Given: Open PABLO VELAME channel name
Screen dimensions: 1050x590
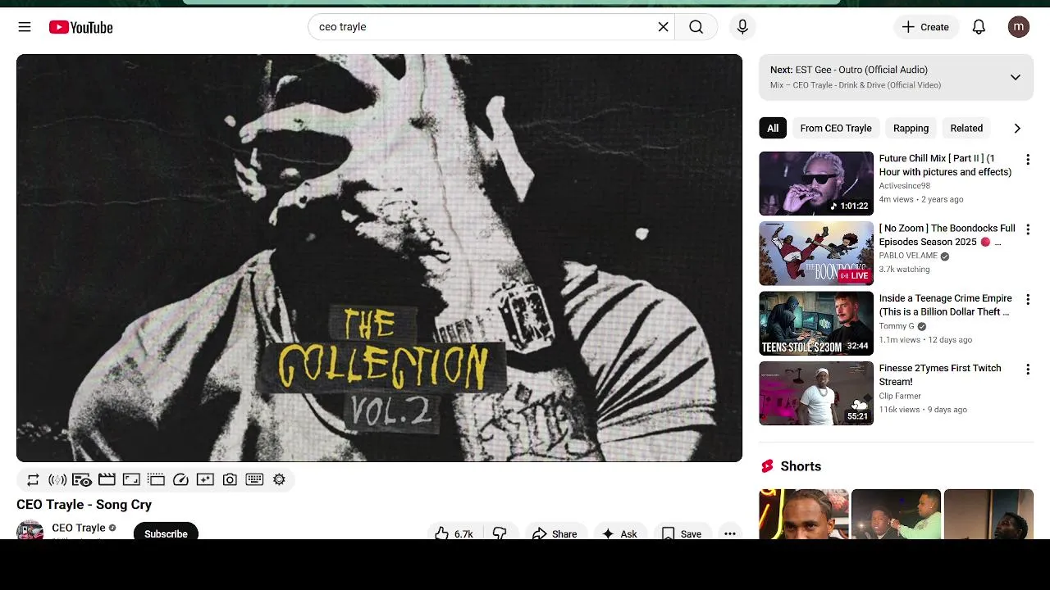Looking at the screenshot, I should coord(908,256).
